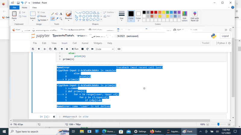Toggle Color 2 as active color
Image resolution: width=241 pixels, height=135 pixels.
point(138,16)
